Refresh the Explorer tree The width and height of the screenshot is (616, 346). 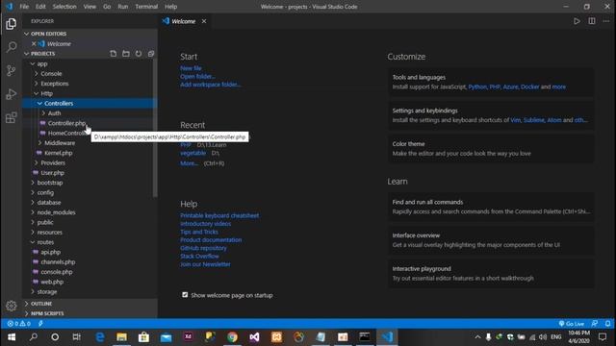click(x=139, y=54)
